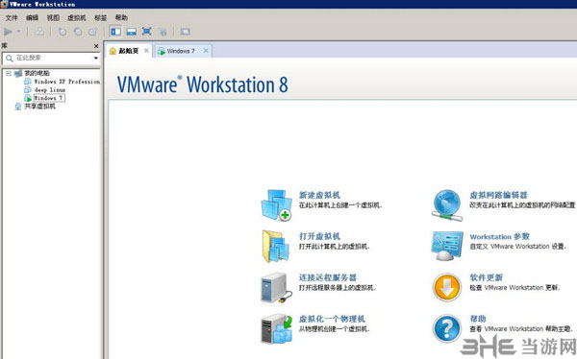Screen dimensions: 577x359
Task: Click the 软件更新 download arrow icon
Action: point(447,287)
